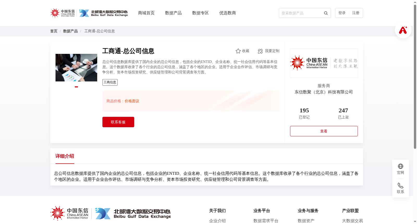This screenshot has width=417, height=224.
Task: Select 优选数商 in the top navigation
Action: pos(228,13)
